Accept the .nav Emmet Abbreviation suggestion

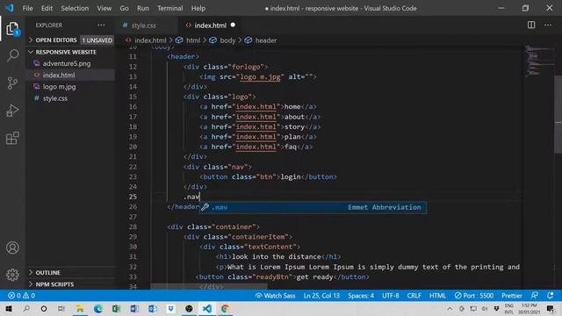pos(313,207)
